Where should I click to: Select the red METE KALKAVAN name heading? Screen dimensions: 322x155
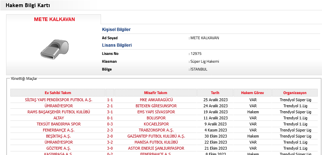click(x=54, y=19)
